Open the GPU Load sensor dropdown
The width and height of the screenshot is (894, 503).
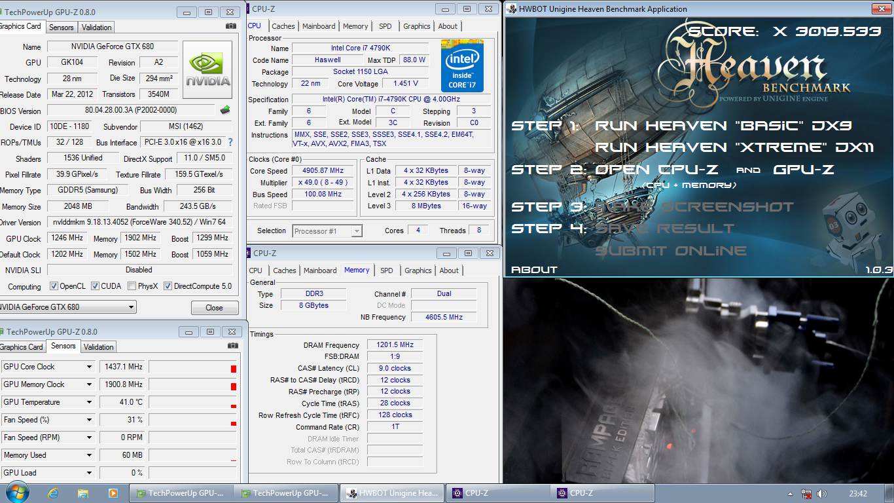[x=90, y=473]
